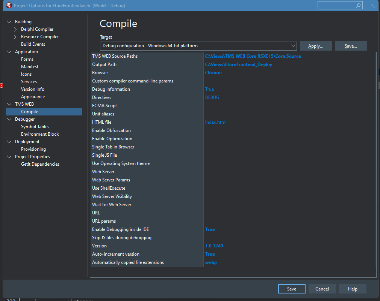This screenshot has width=380, height=301.
Task: Select Build Events in the tree
Action: [33, 44]
